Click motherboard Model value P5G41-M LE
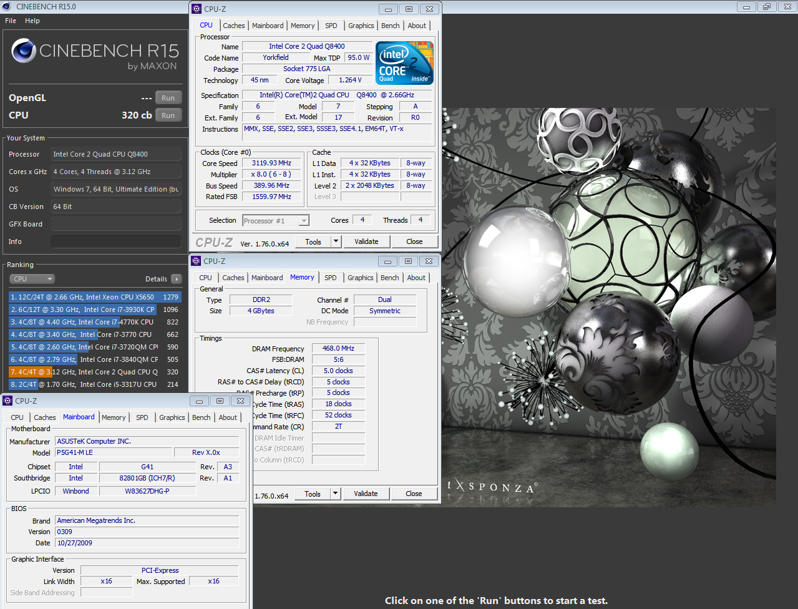The image size is (798, 609). point(114,452)
